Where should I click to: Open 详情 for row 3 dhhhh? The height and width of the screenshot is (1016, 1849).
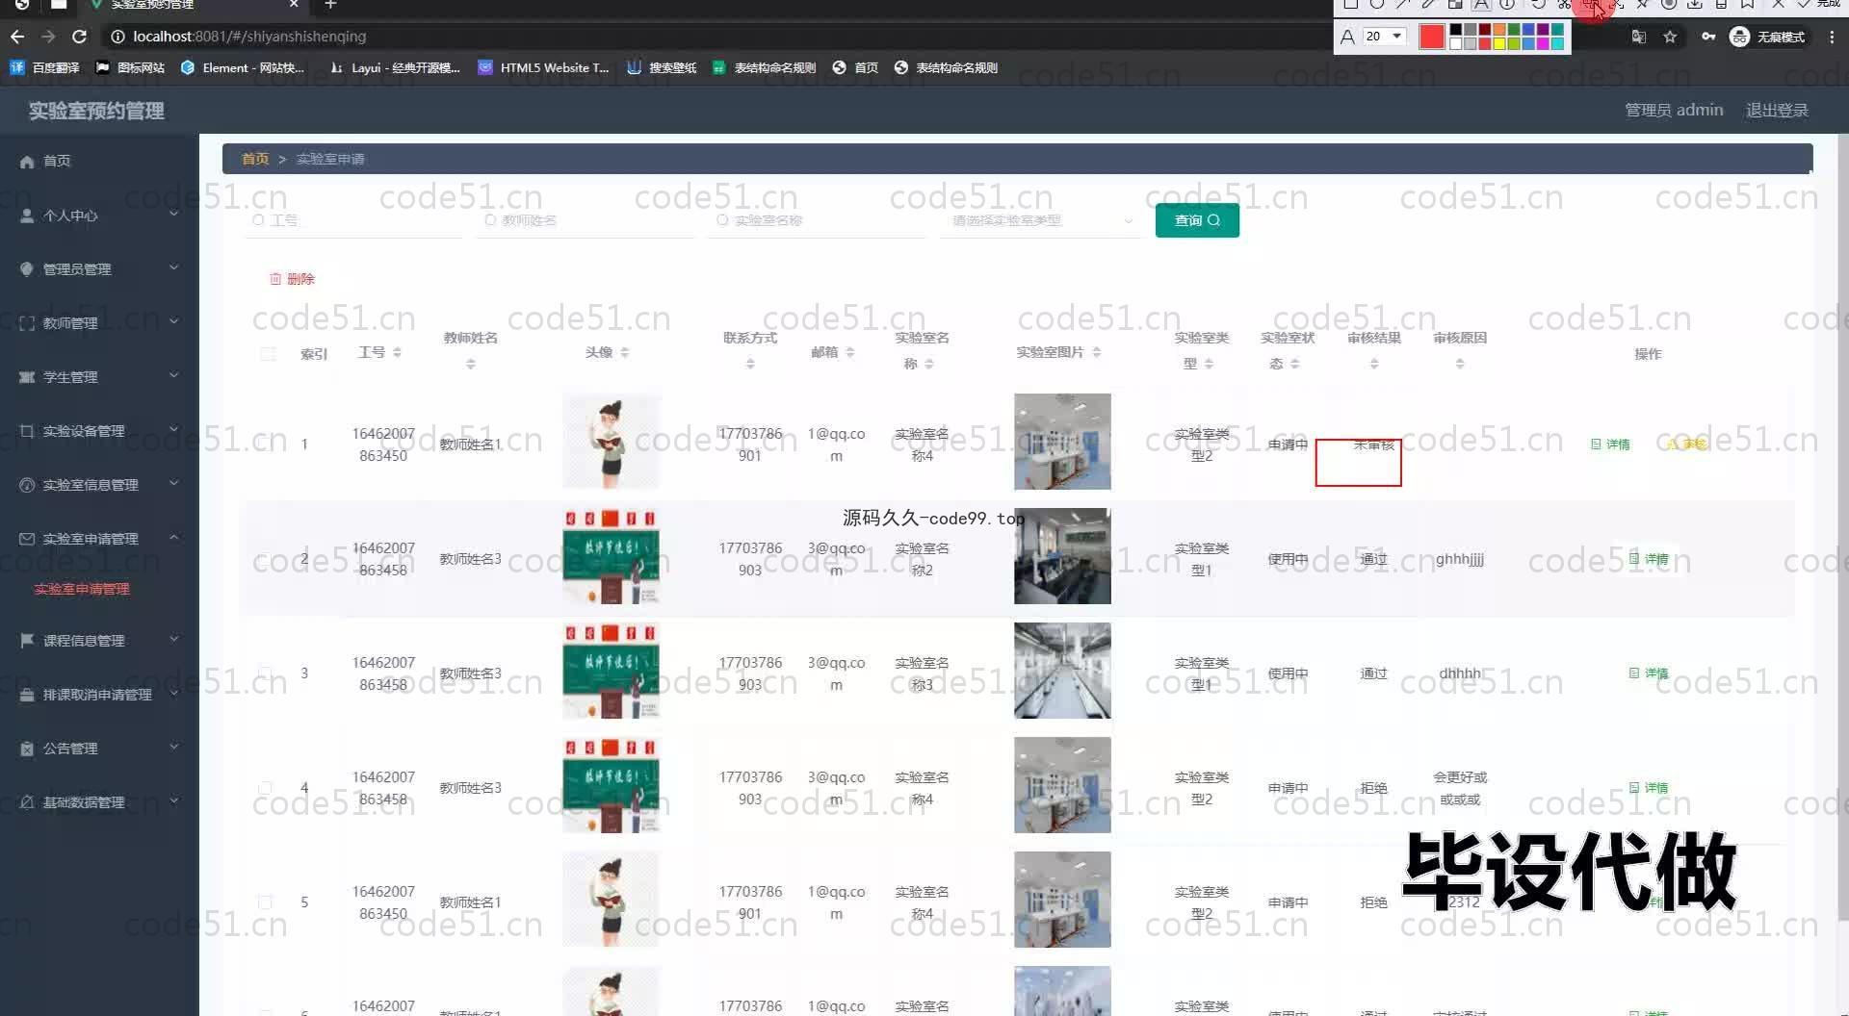pos(1649,673)
